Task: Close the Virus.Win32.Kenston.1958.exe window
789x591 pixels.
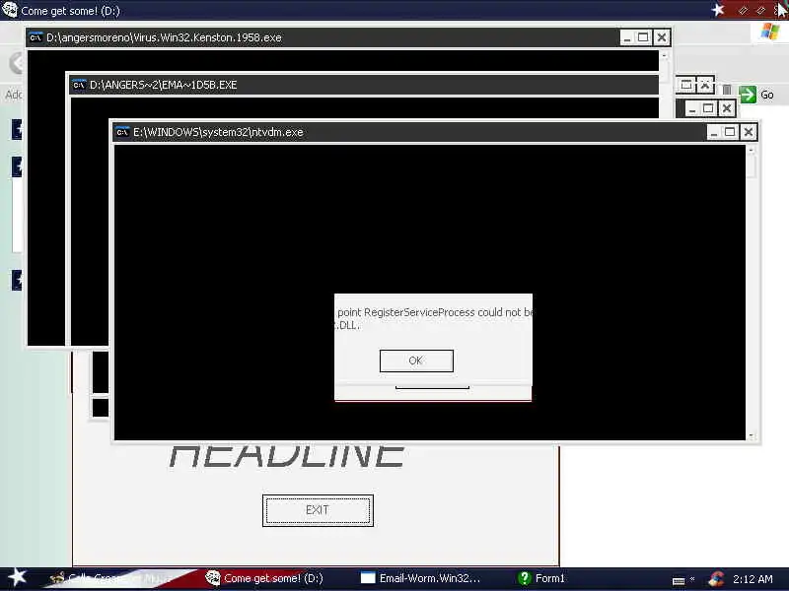Action: tap(662, 37)
